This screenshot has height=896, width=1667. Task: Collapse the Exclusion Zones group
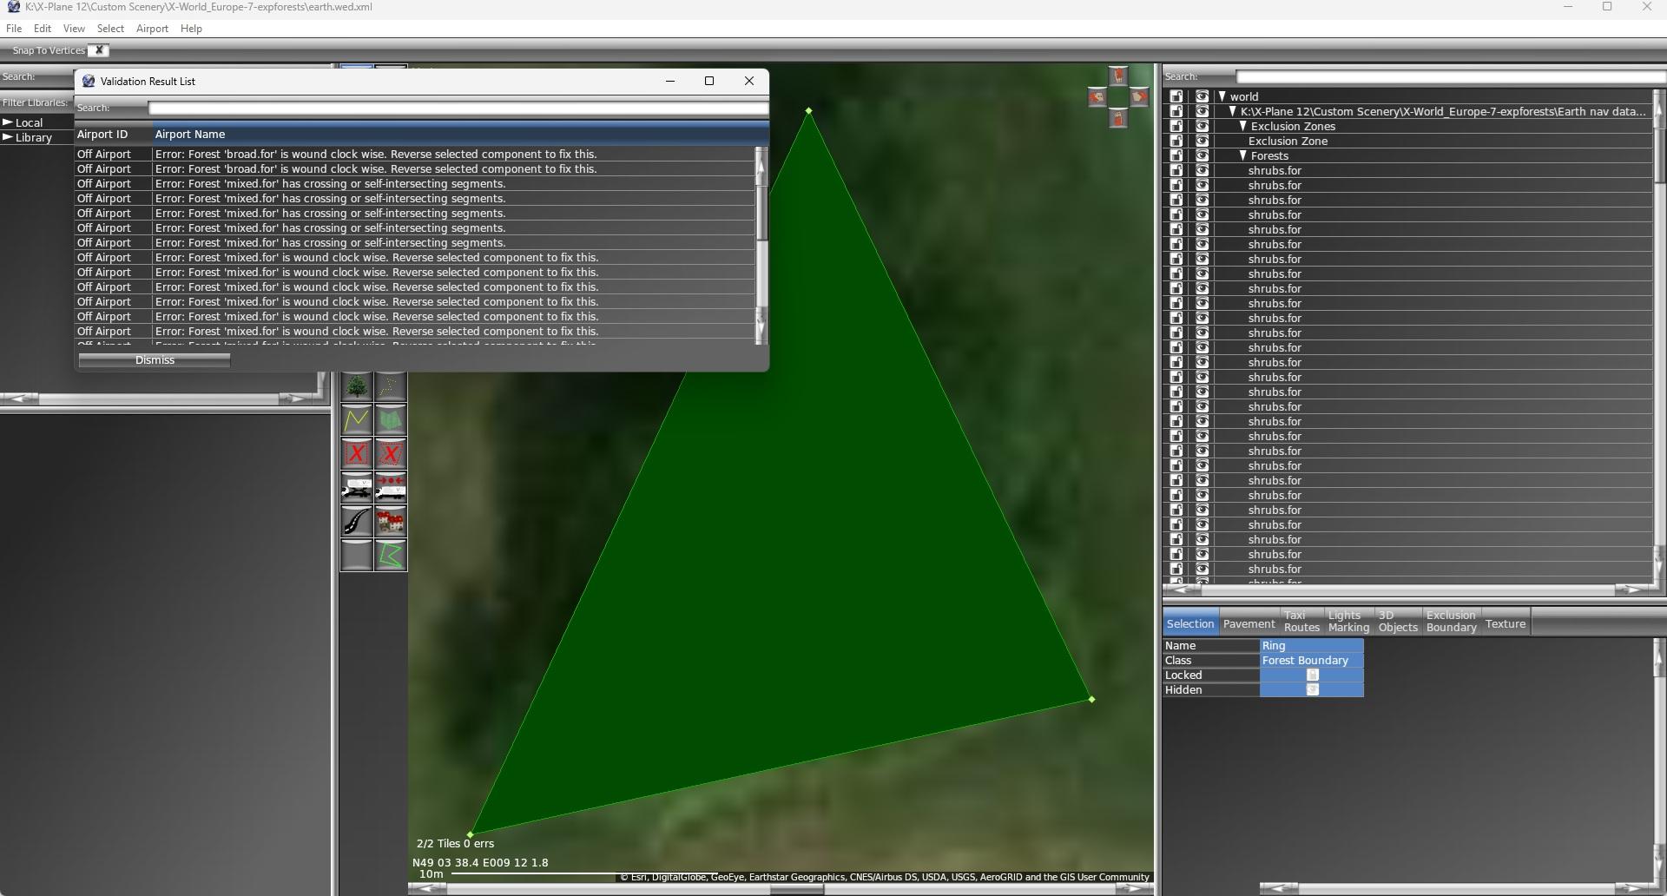click(x=1242, y=127)
